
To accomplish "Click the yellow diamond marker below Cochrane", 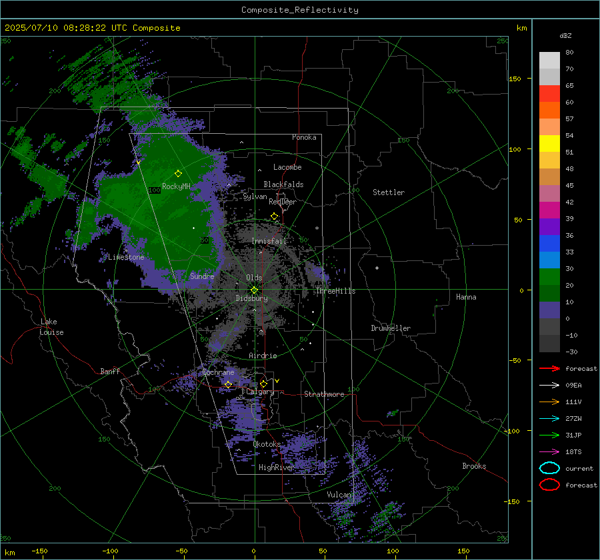I will coord(228,384).
